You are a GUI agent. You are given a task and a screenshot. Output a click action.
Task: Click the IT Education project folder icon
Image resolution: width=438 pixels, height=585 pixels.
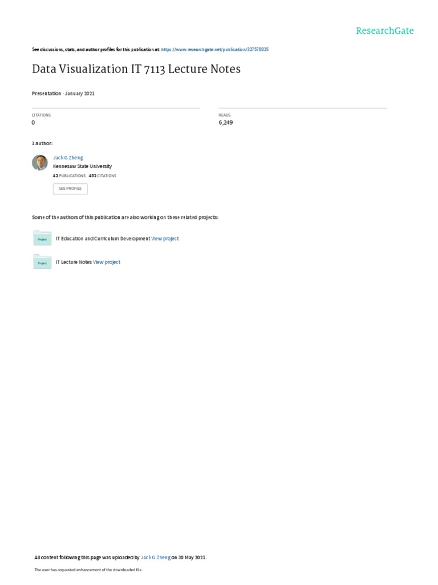(x=42, y=238)
